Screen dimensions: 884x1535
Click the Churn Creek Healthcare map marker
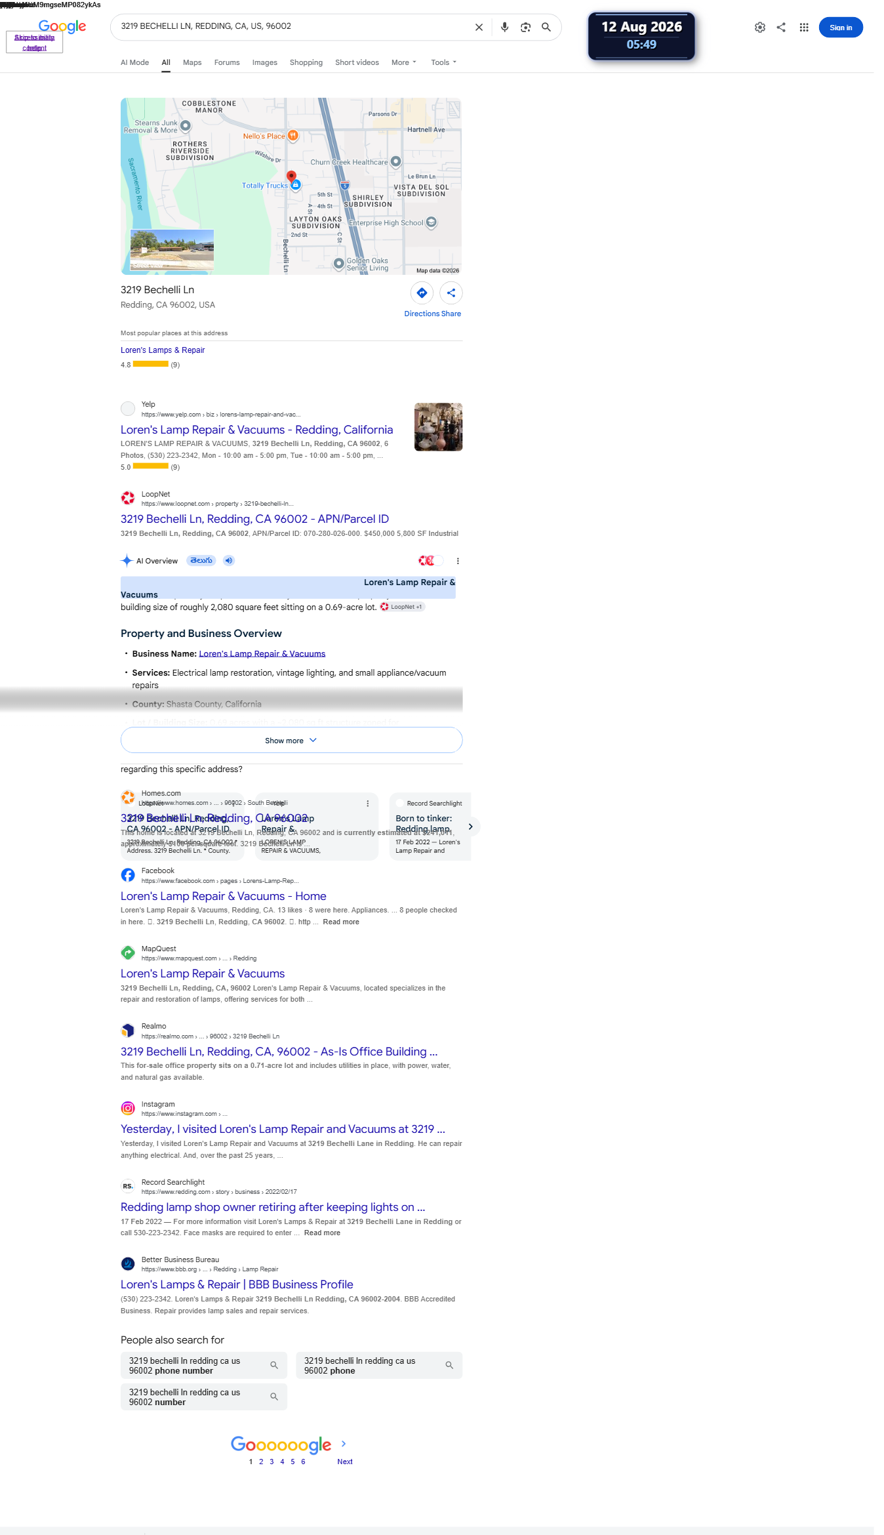click(395, 161)
